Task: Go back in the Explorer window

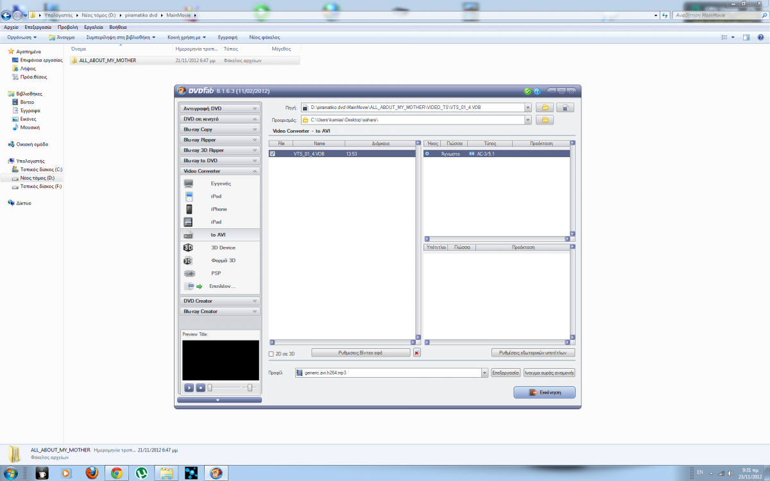Action: (8, 15)
